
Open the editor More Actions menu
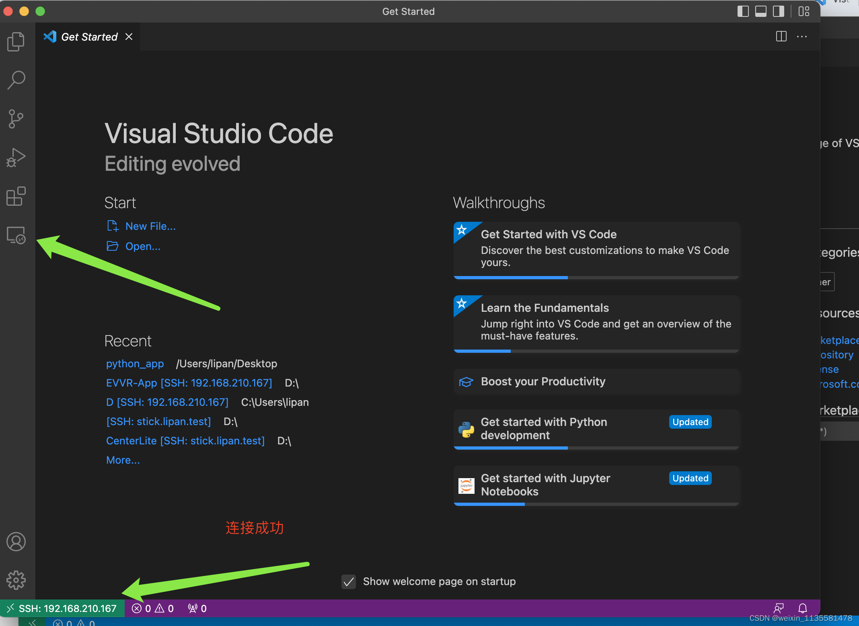coord(802,37)
